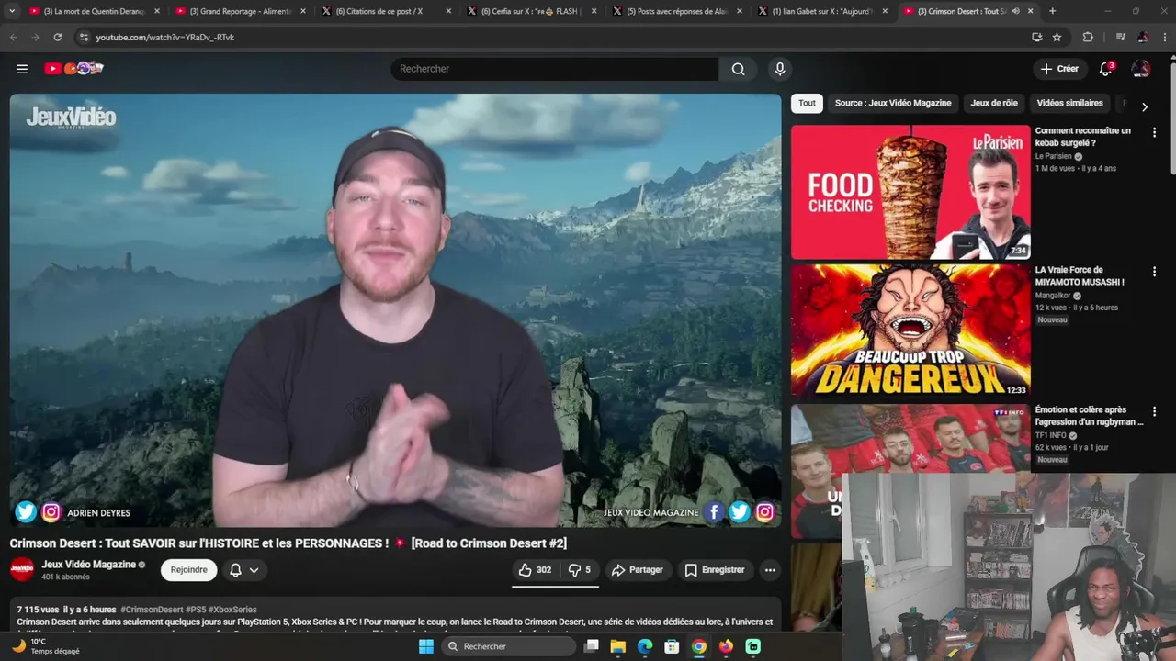Click the Enregistrer button

click(715, 570)
